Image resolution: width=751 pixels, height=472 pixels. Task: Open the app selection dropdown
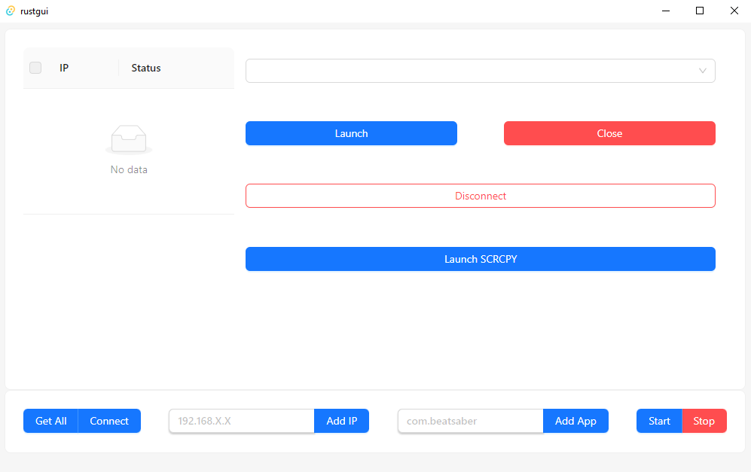[x=481, y=70]
